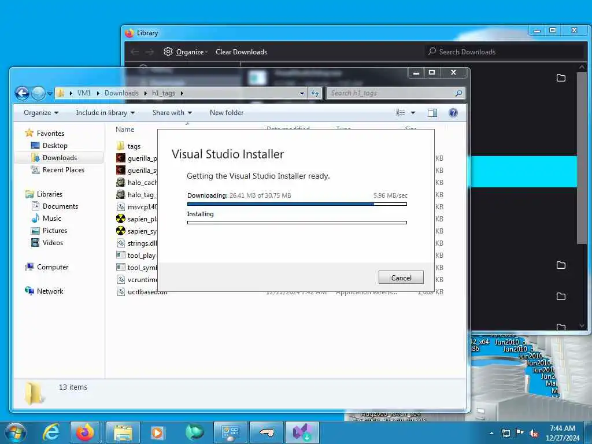This screenshot has height=444, width=592.
Task: Select Downloads in the address breadcrumb
Action: click(121, 93)
